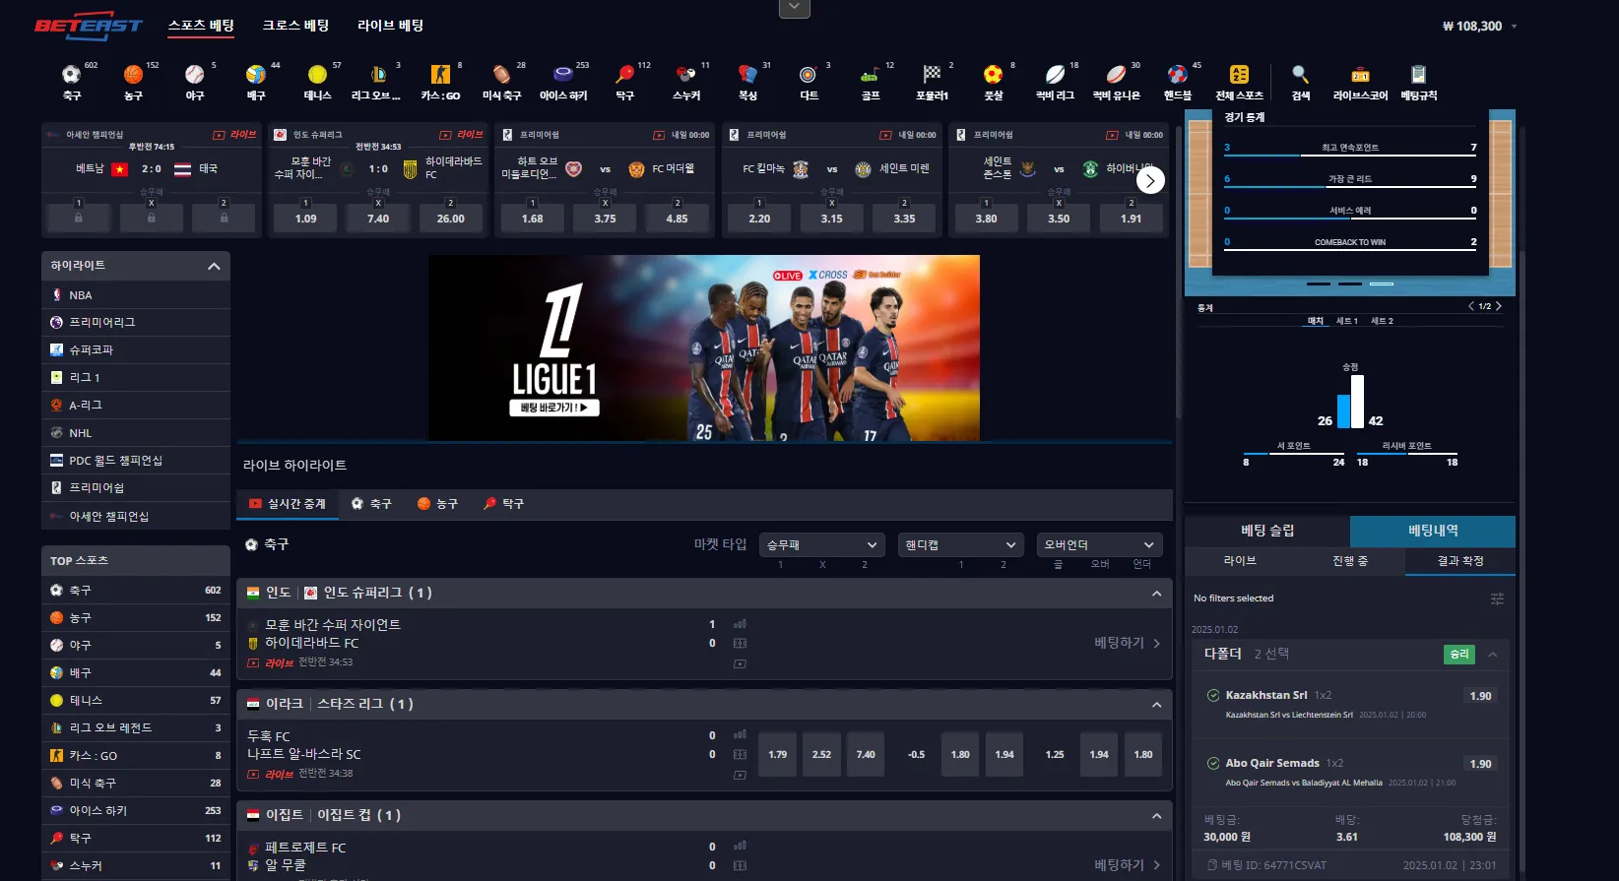Image resolution: width=1619 pixels, height=881 pixels.
Task: Open the 럭비 리그 icon
Action: (1055, 75)
